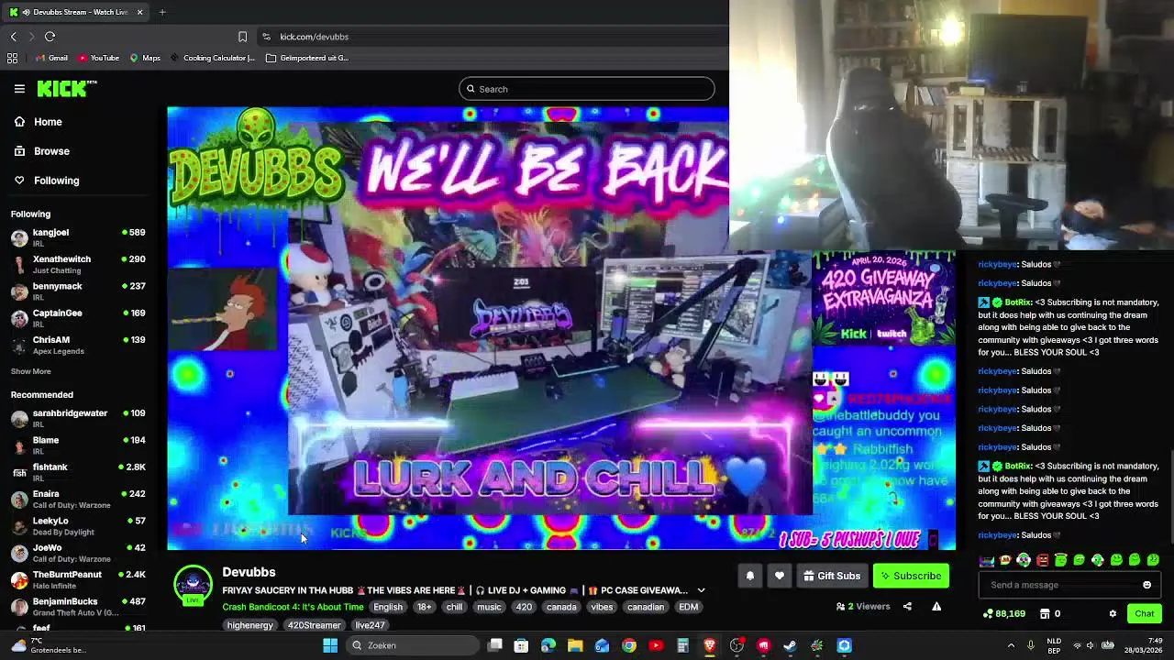1174x660 pixels.
Task: Open Google Chrome from the taskbar
Action: coord(629,645)
